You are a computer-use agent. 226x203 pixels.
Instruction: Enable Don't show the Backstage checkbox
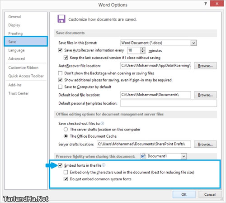60,73
